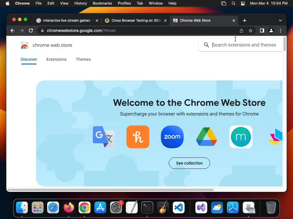Launch Safari from the Dock

(x=53, y=208)
